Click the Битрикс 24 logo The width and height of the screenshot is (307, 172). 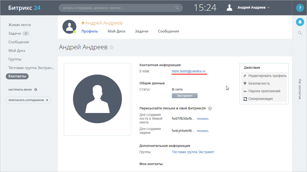tap(24, 8)
